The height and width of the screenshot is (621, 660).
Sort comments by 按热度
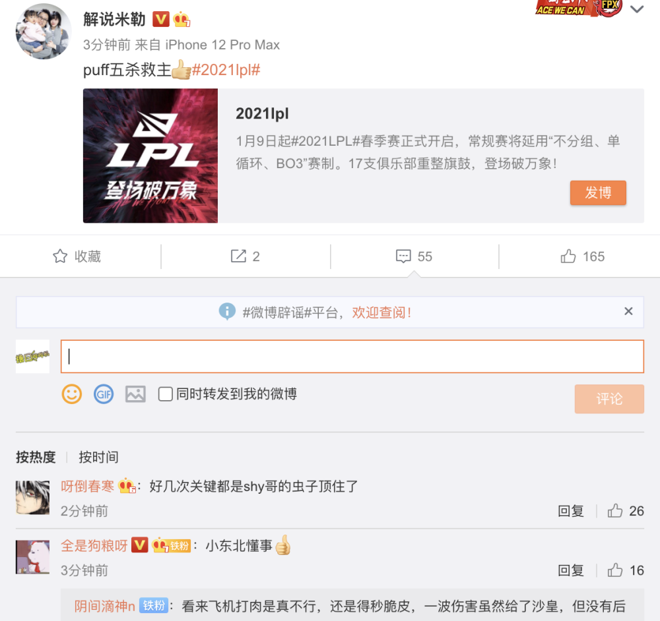[x=36, y=457]
